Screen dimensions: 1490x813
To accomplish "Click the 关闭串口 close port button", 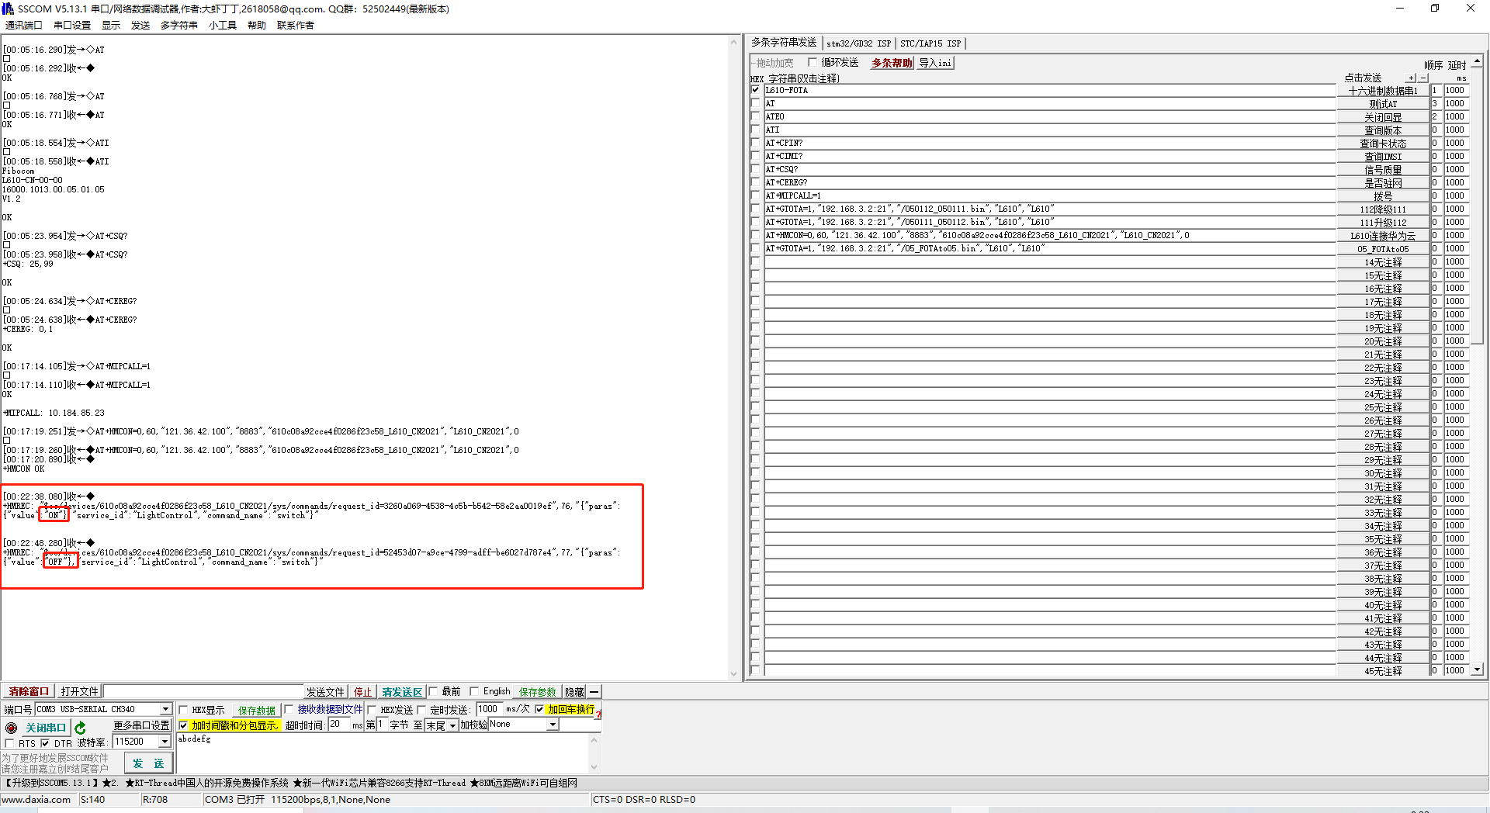I will pos(46,728).
